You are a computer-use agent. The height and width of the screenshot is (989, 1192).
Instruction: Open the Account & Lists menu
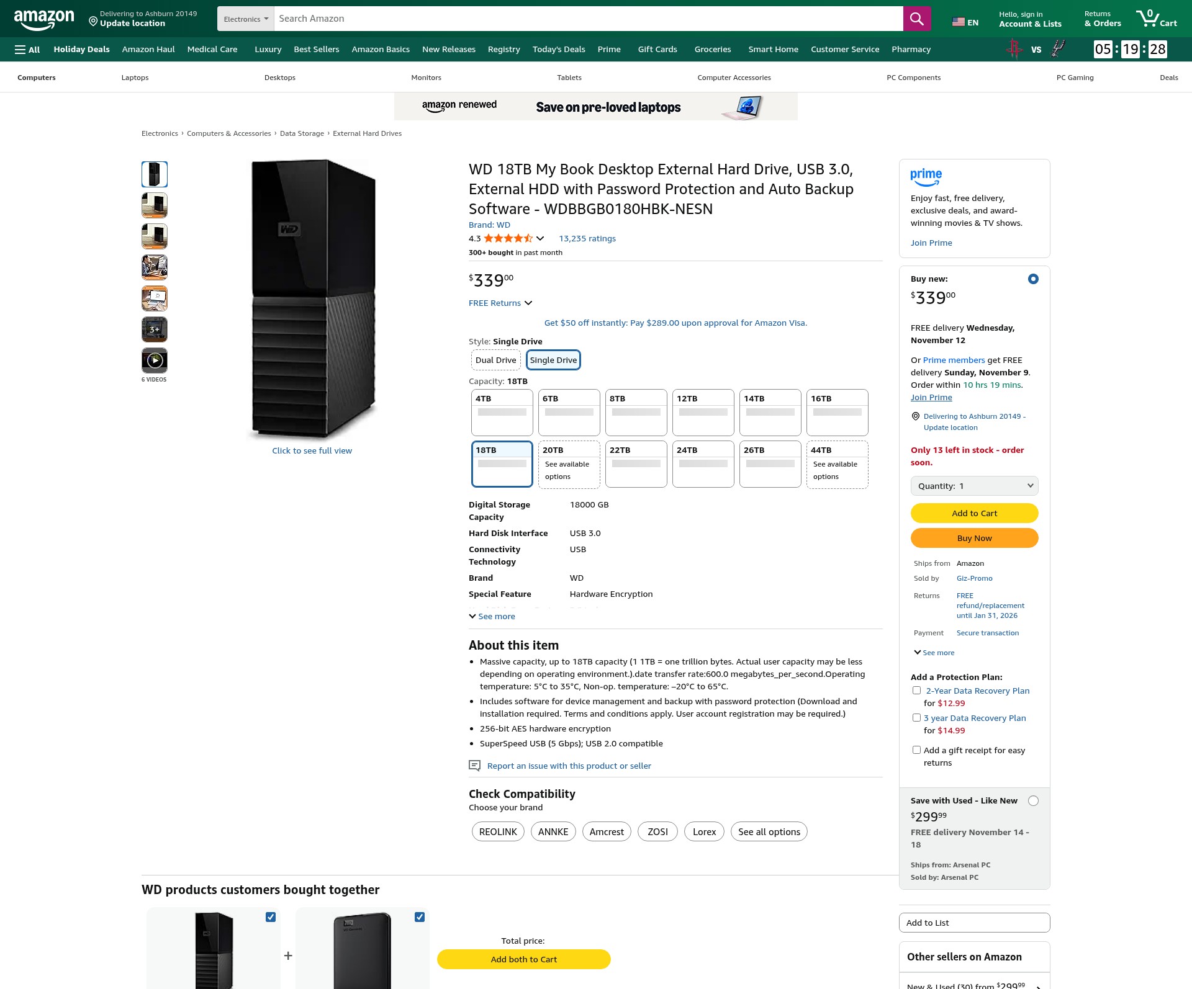pyautogui.click(x=1030, y=19)
